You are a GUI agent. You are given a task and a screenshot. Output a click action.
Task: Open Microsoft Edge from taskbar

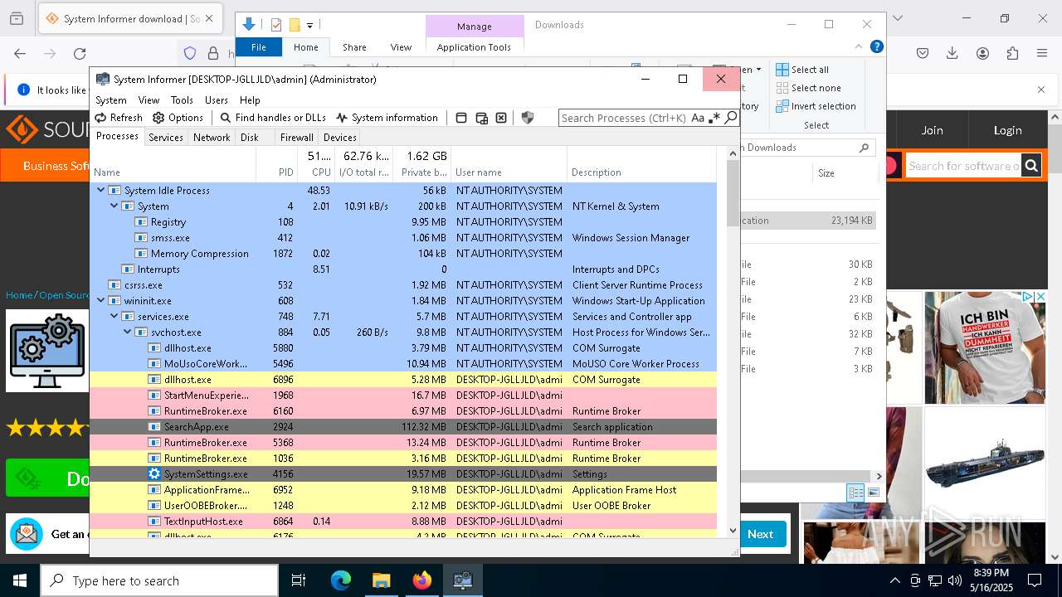click(x=341, y=580)
